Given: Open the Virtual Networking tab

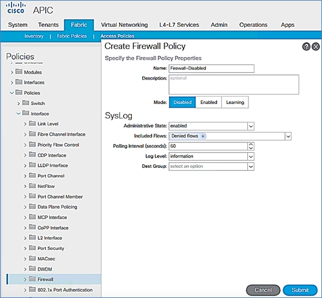Looking at the screenshot, I should [124, 25].
